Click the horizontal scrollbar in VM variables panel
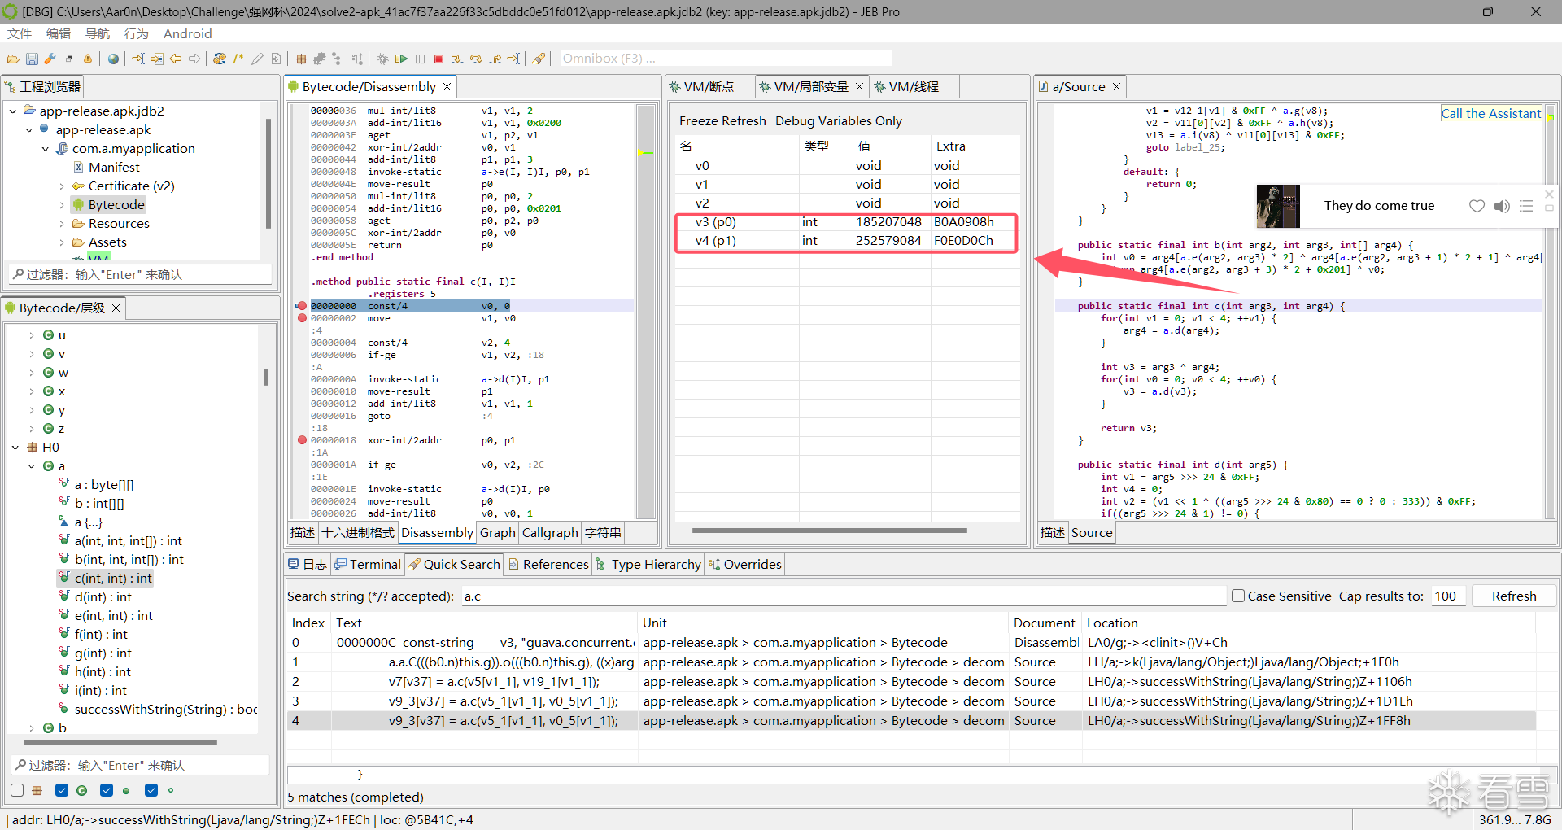Screen dimensions: 1562x830 click(829, 531)
